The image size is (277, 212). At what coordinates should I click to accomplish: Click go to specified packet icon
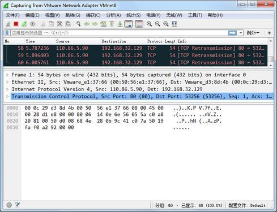(x=104, y=24)
